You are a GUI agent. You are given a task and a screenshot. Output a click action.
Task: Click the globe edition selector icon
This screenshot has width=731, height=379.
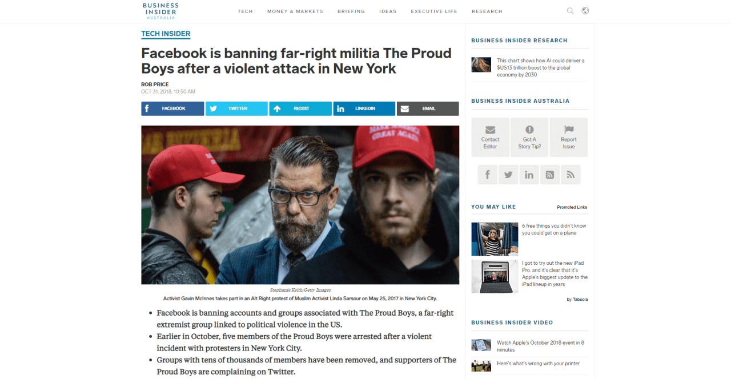585,11
